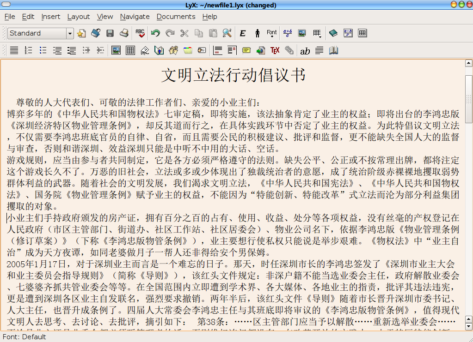Click the document title 文明立法行动倡议书
The image size is (473, 342).
pyautogui.click(x=233, y=75)
